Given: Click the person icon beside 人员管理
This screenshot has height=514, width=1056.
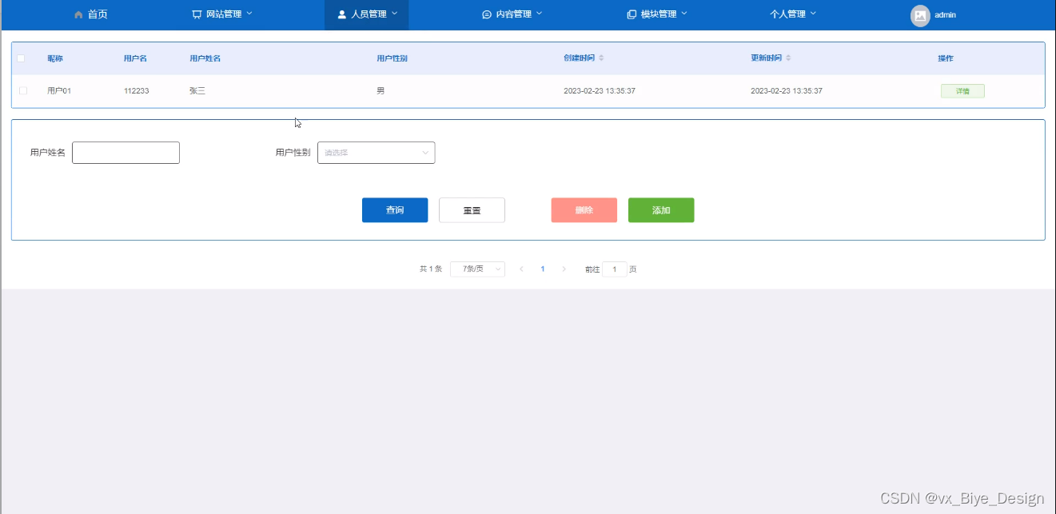Looking at the screenshot, I should 342,14.
